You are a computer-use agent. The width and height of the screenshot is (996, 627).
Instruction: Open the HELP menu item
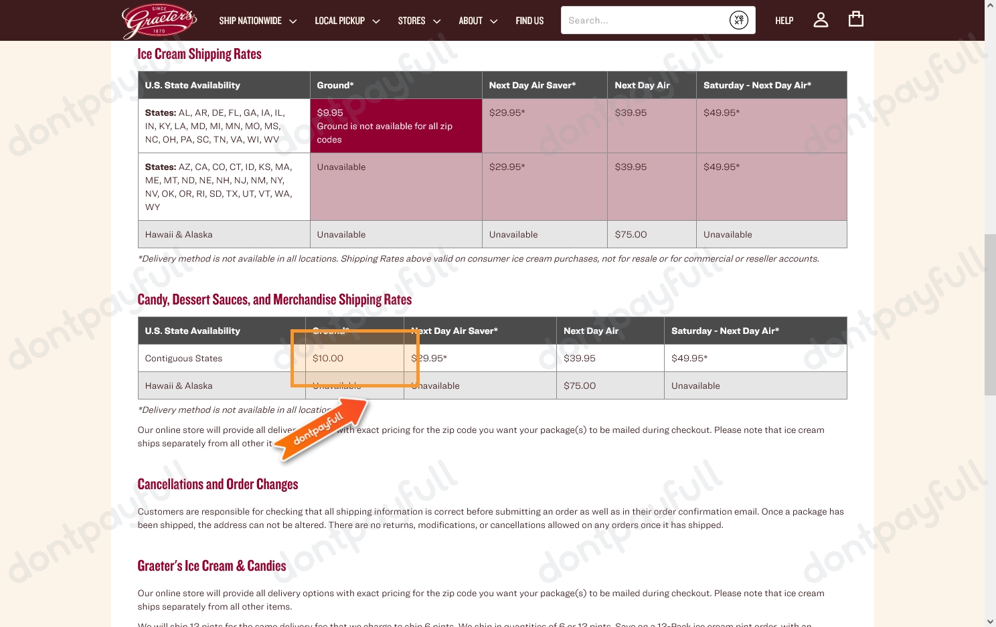pyautogui.click(x=784, y=20)
